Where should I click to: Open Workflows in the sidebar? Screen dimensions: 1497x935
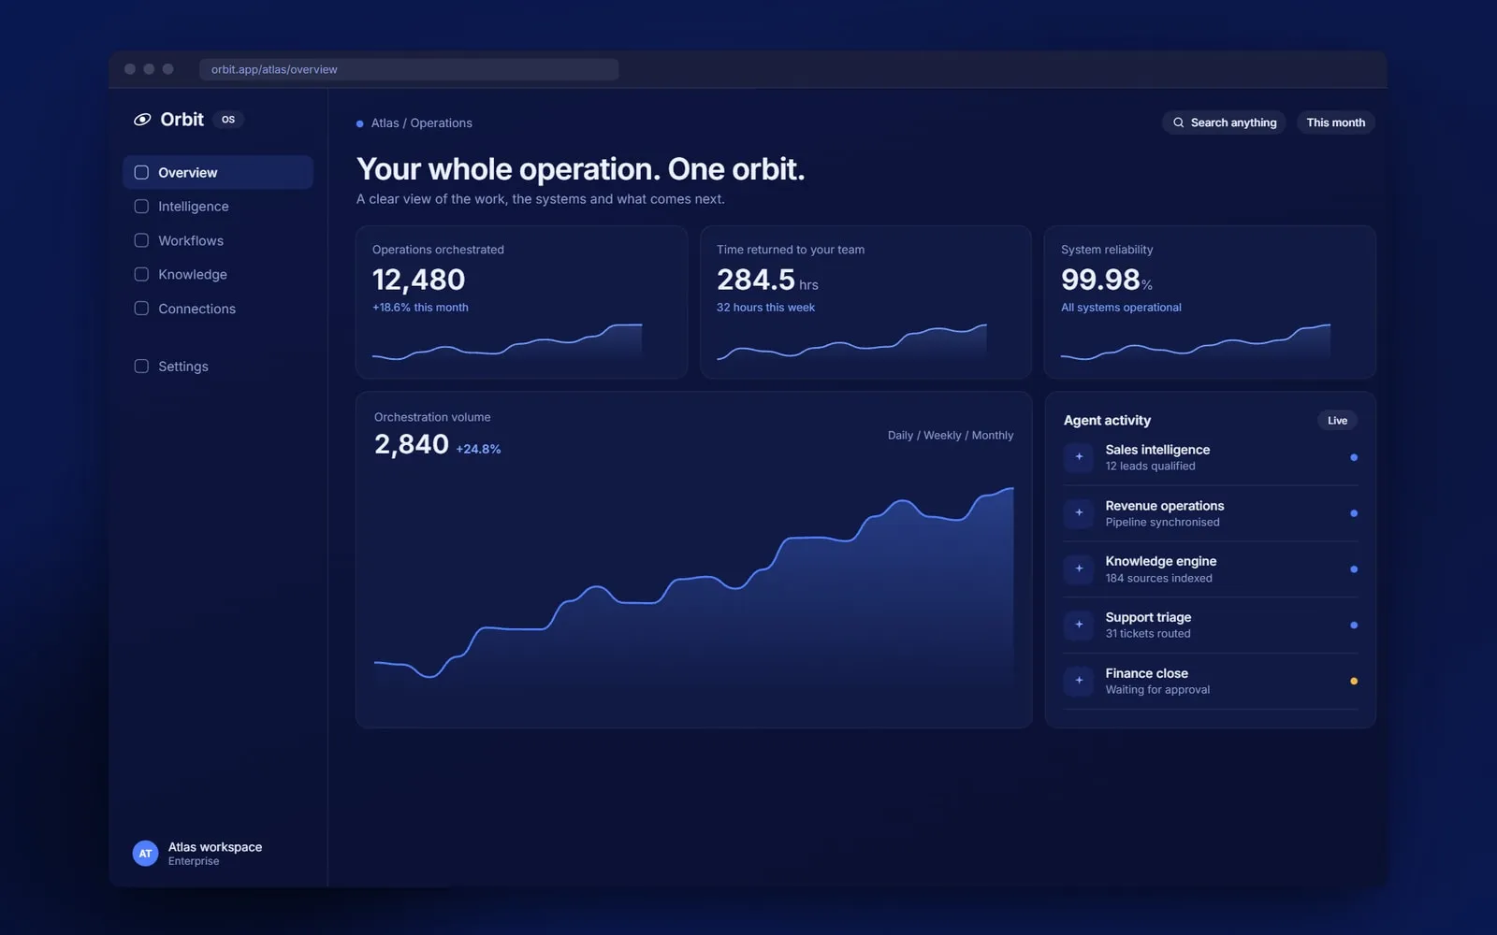218,240
